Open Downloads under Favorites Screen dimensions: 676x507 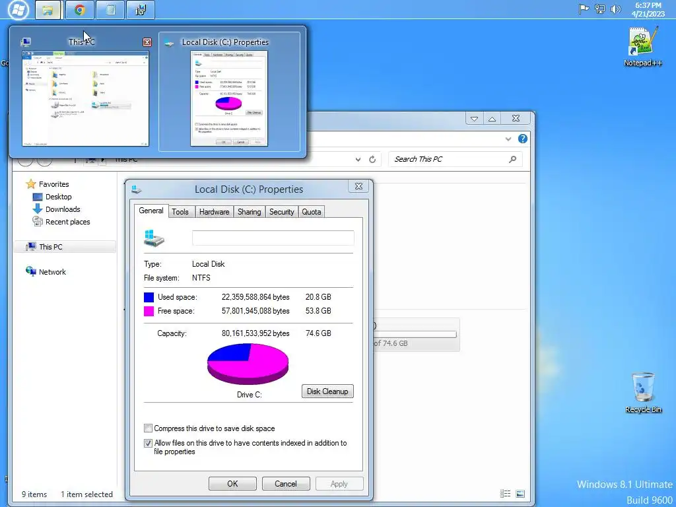pos(63,209)
